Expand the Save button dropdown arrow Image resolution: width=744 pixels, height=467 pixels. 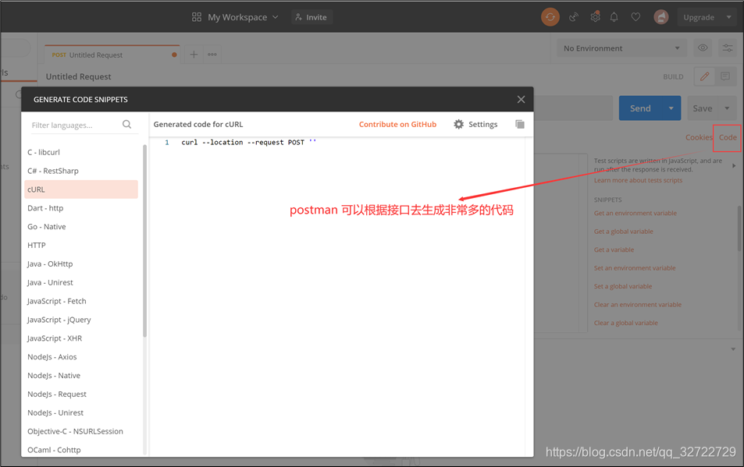(727, 108)
